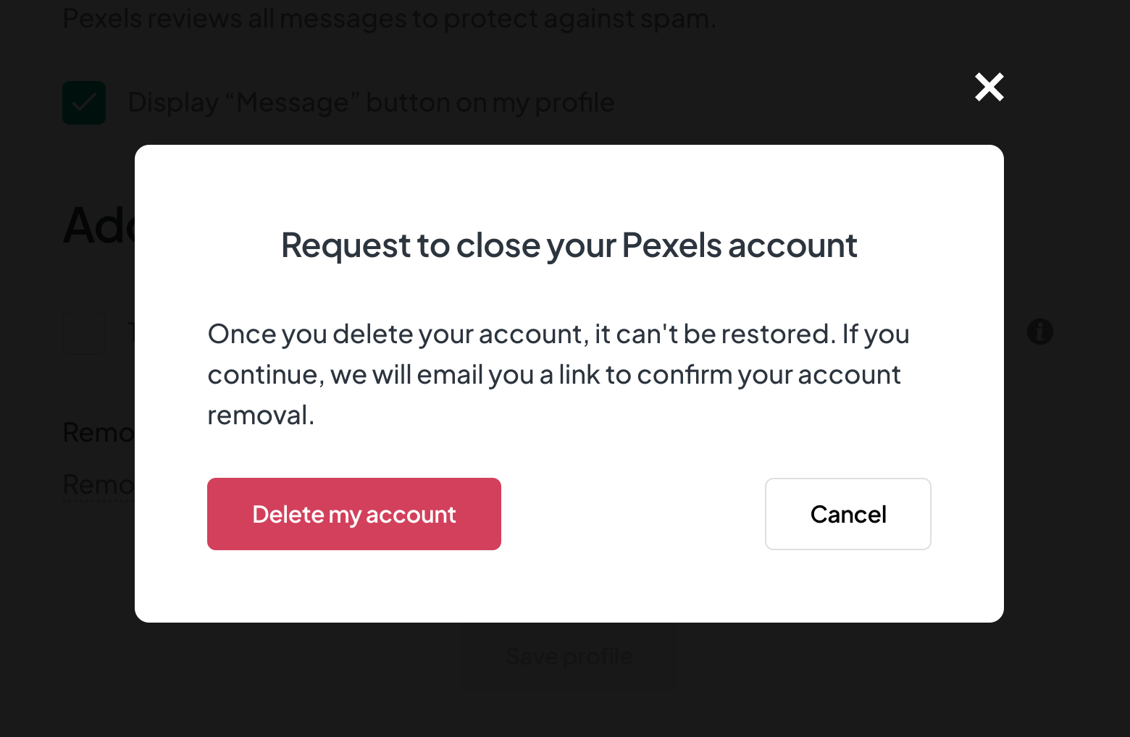Click the "Pexels reviews all messages" spam notice
The image size is (1130, 737).
pos(389,18)
